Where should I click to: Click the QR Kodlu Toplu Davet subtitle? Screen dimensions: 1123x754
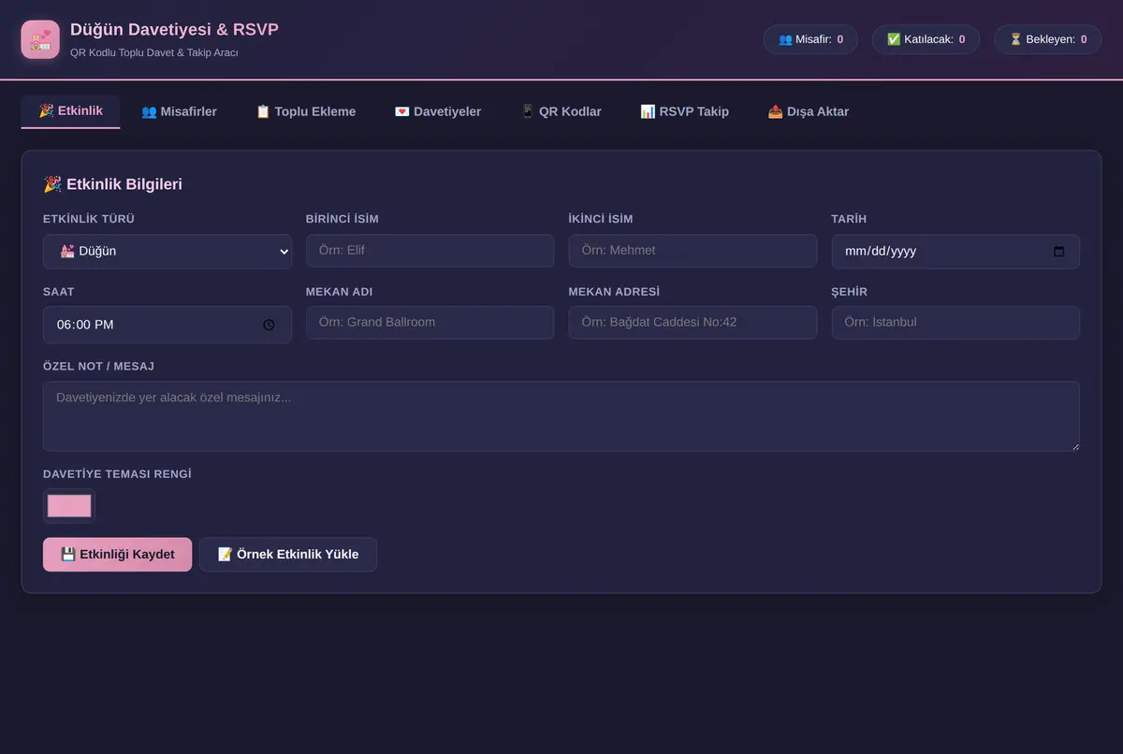(x=154, y=52)
